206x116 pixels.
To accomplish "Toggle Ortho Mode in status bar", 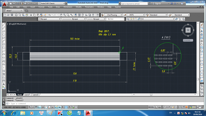I will 39,107.
